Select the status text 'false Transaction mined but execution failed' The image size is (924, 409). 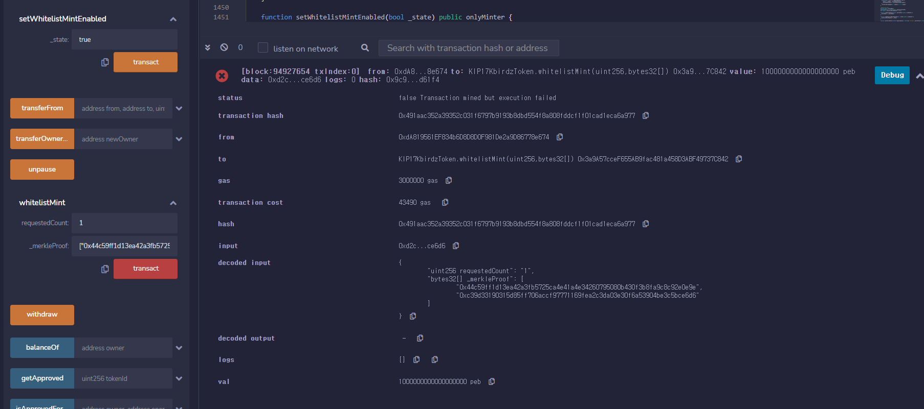pyautogui.click(x=477, y=98)
